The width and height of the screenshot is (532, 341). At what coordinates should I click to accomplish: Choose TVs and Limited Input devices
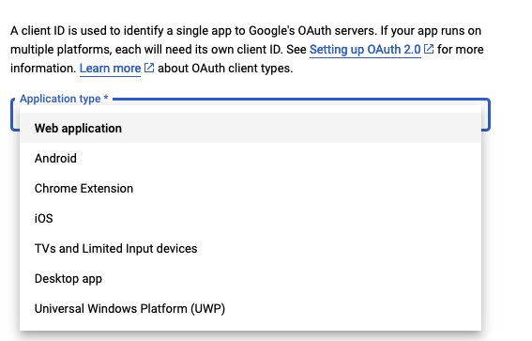[x=251, y=248]
